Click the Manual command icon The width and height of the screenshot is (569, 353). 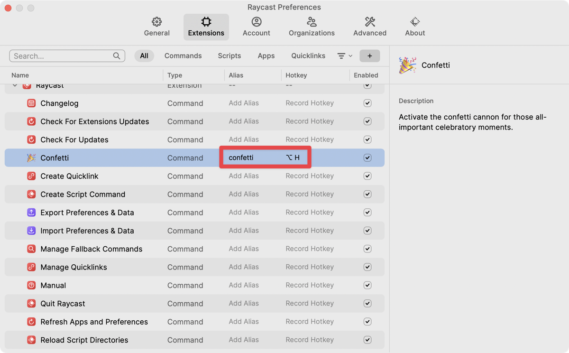[x=31, y=286]
